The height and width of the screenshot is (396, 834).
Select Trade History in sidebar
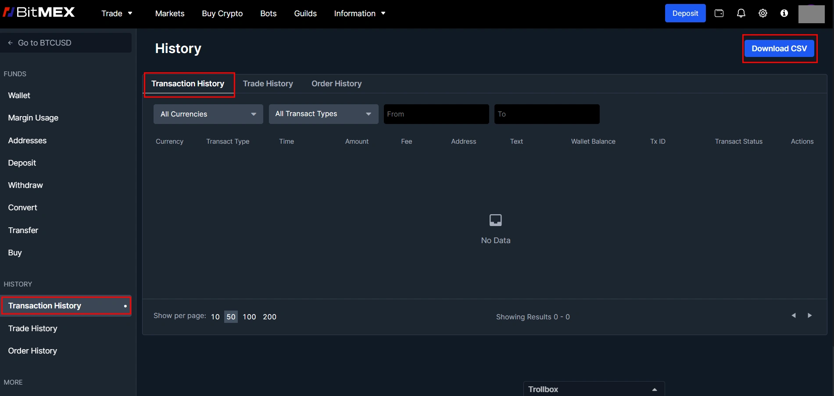(33, 329)
